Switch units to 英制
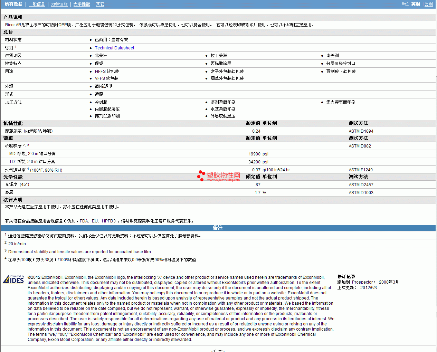Screen dimensions: 437x352 [x=416, y=4]
